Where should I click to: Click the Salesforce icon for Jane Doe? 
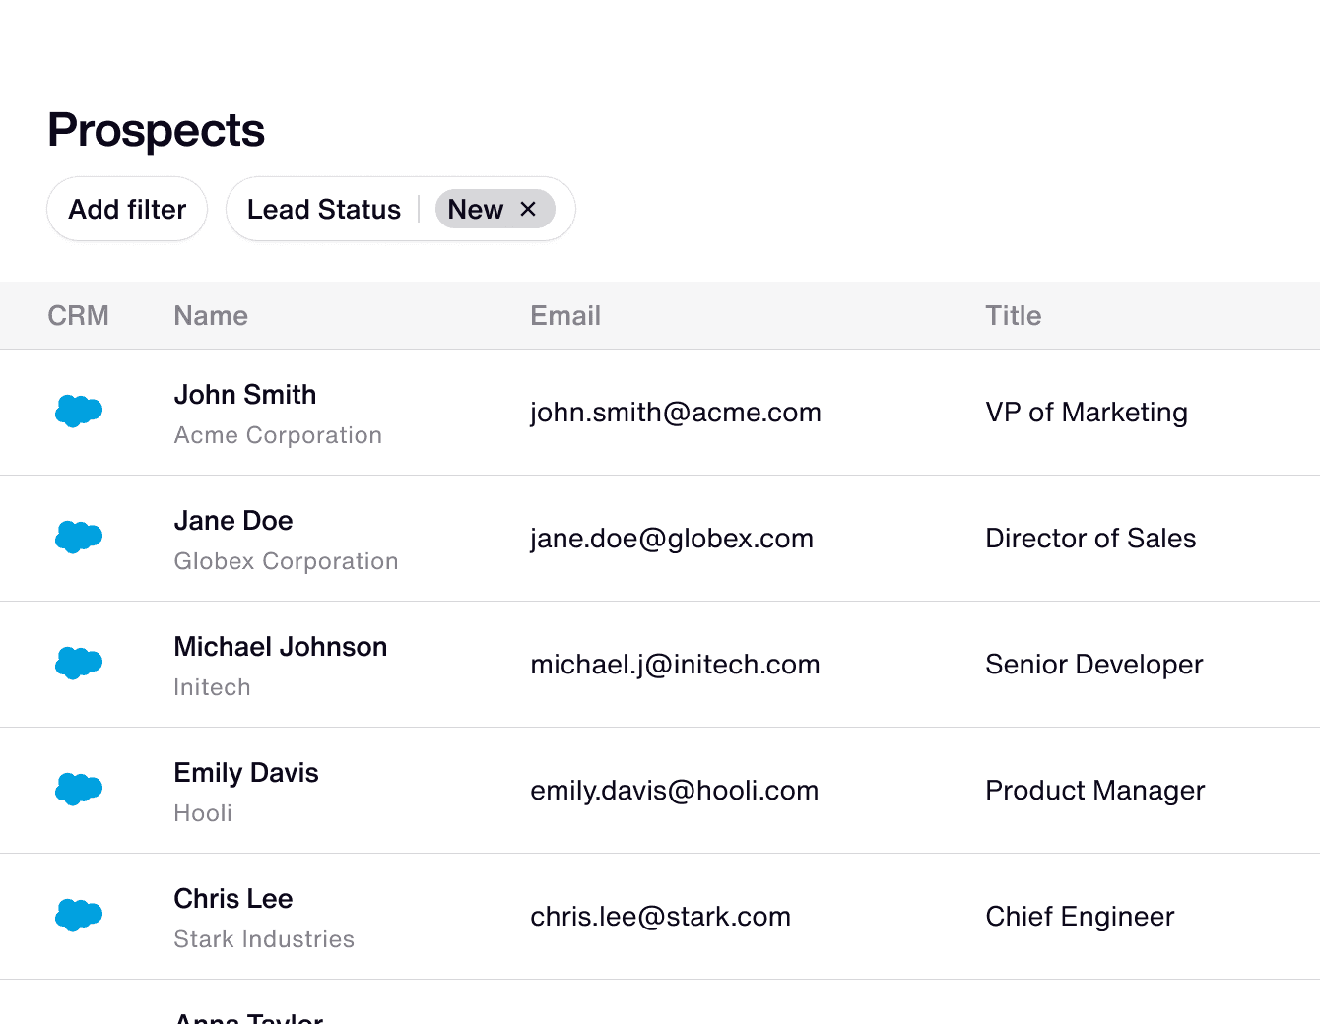(79, 537)
